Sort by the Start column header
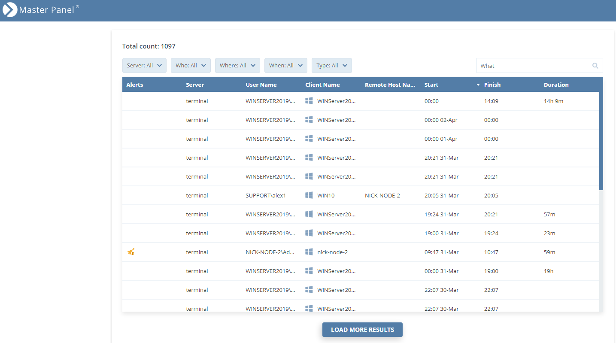Viewport: 616px width, 343px height. click(431, 85)
